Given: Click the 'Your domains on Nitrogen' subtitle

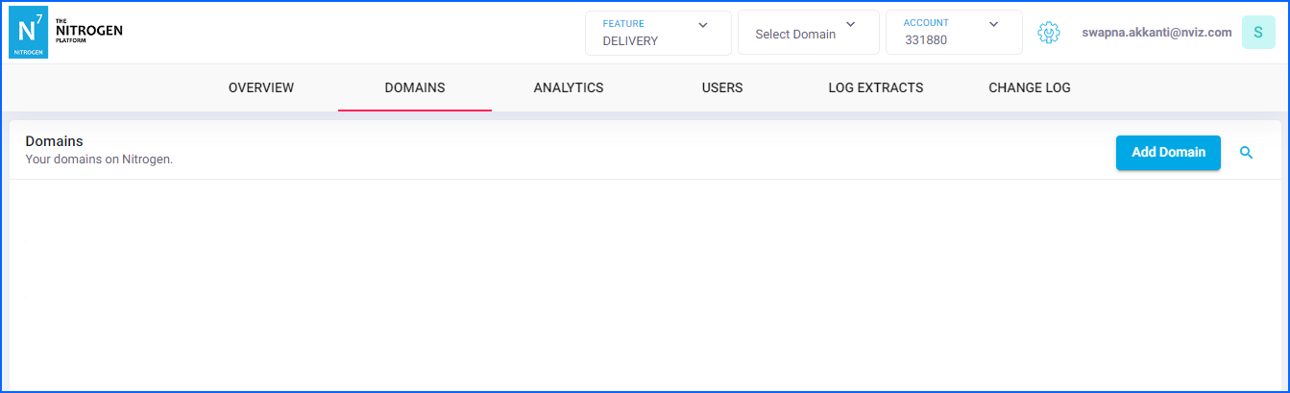Looking at the screenshot, I should pos(99,160).
